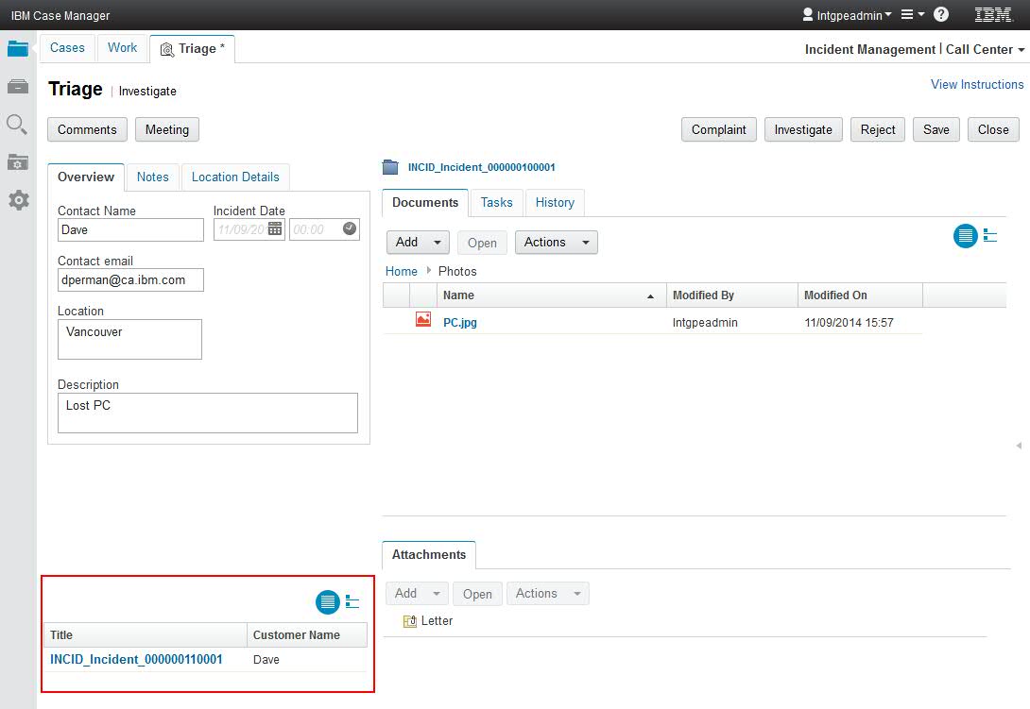Click Open button in Documents toolbar
This screenshot has height=709, width=1030.
[x=482, y=243]
